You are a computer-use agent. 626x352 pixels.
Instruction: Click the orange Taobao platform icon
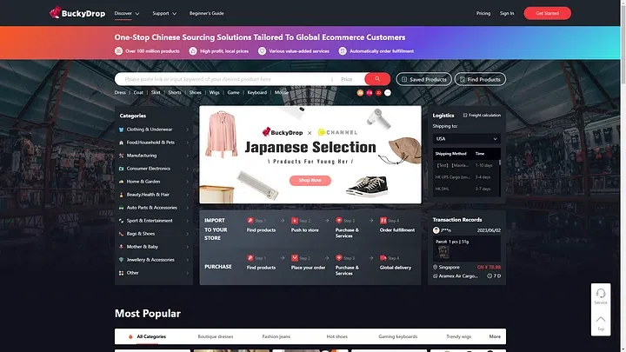[360, 93]
